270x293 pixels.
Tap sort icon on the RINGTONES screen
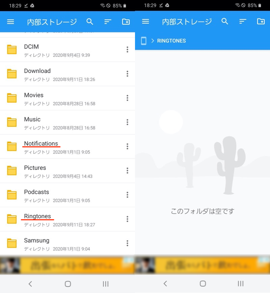243,22
